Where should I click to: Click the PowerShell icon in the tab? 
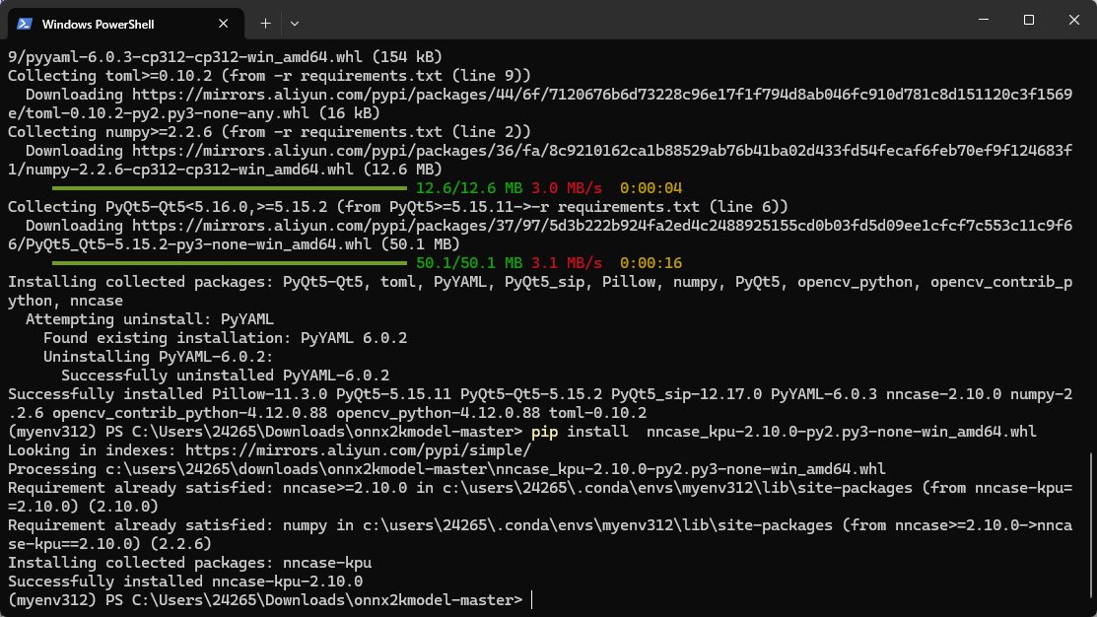click(24, 23)
